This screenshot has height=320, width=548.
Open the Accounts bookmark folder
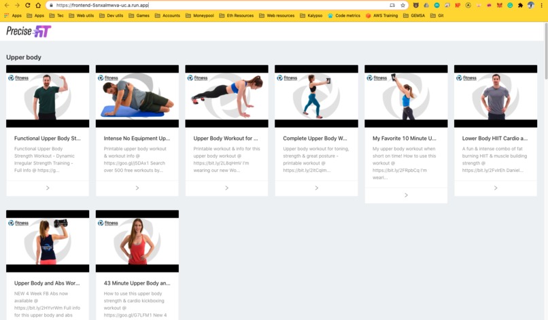[x=167, y=16]
